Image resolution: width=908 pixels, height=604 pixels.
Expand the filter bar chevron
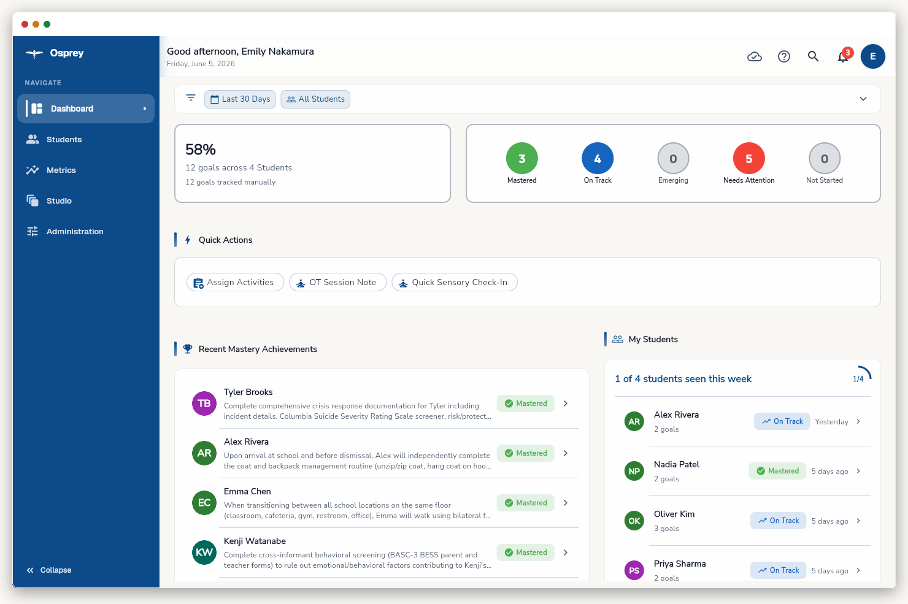point(863,99)
